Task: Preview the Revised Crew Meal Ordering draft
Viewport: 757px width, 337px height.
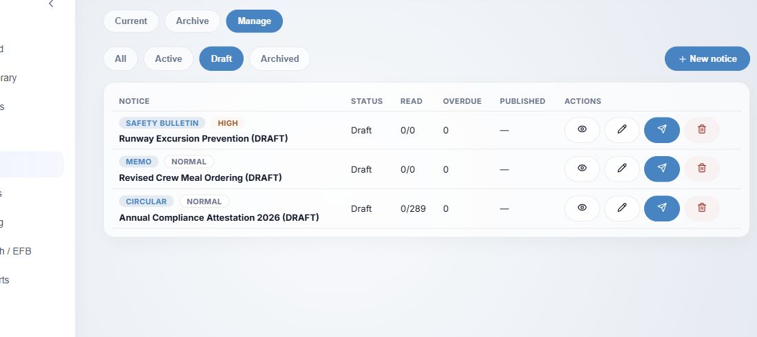Action: point(582,169)
